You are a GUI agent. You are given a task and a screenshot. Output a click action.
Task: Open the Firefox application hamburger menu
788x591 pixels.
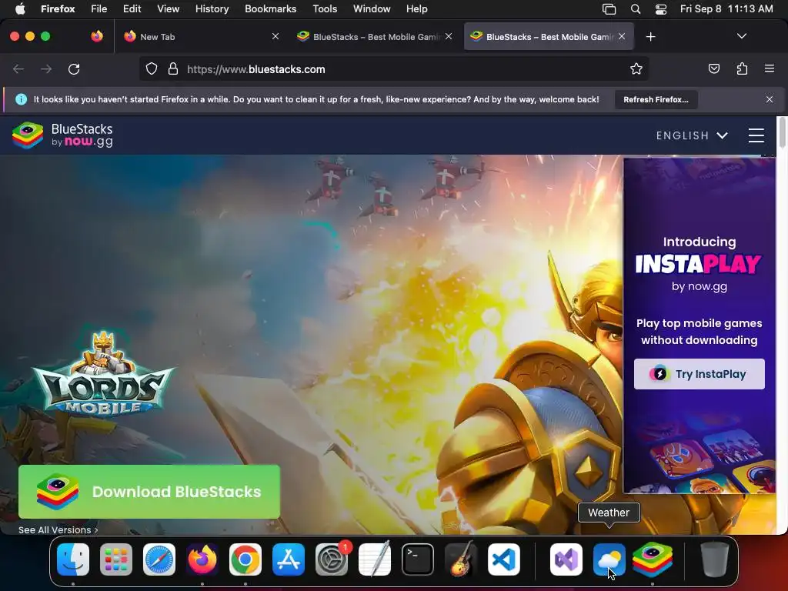tap(770, 68)
